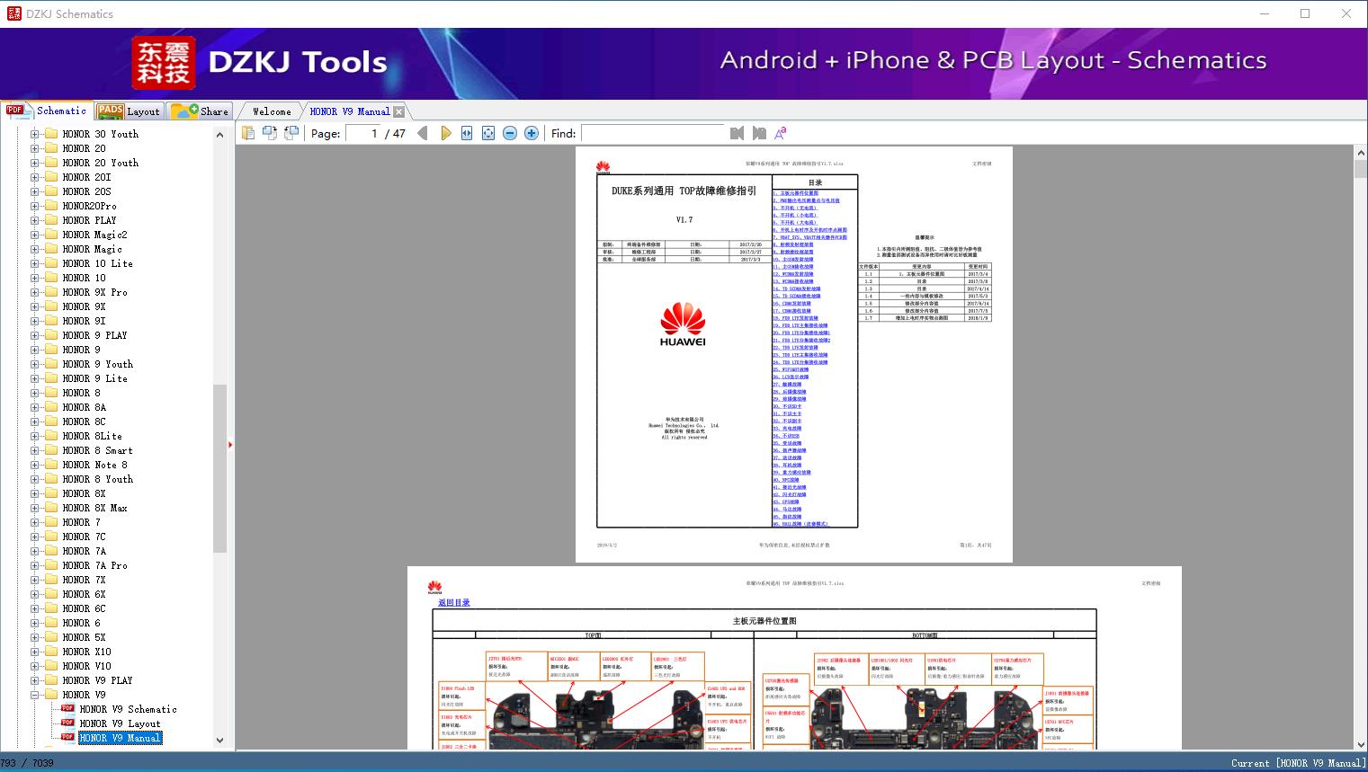The height and width of the screenshot is (772, 1368).
Task: Click the 返回目录 link on page two
Action: [454, 603]
